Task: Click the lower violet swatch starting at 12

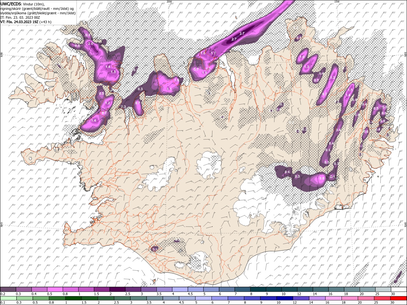Action: point(300,298)
